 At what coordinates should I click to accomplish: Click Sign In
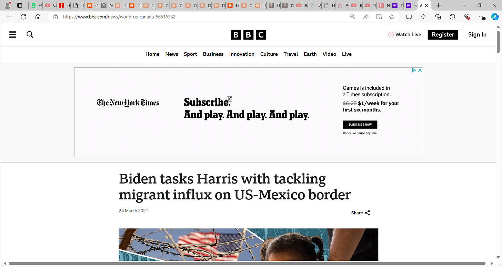coord(477,34)
